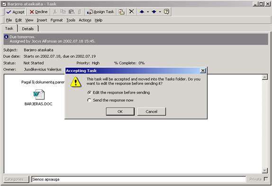The image size is (272, 186).
Task: Click OK in Accepting Task dialog
Action: [120, 112]
